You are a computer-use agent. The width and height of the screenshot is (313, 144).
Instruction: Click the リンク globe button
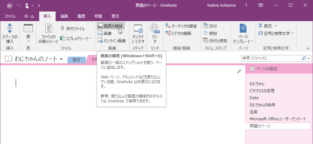(x=155, y=33)
